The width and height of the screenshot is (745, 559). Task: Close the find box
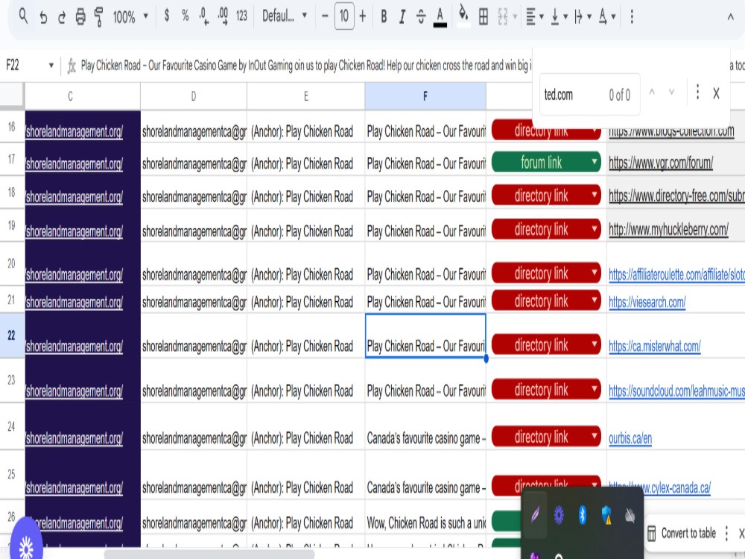pyautogui.click(x=716, y=94)
